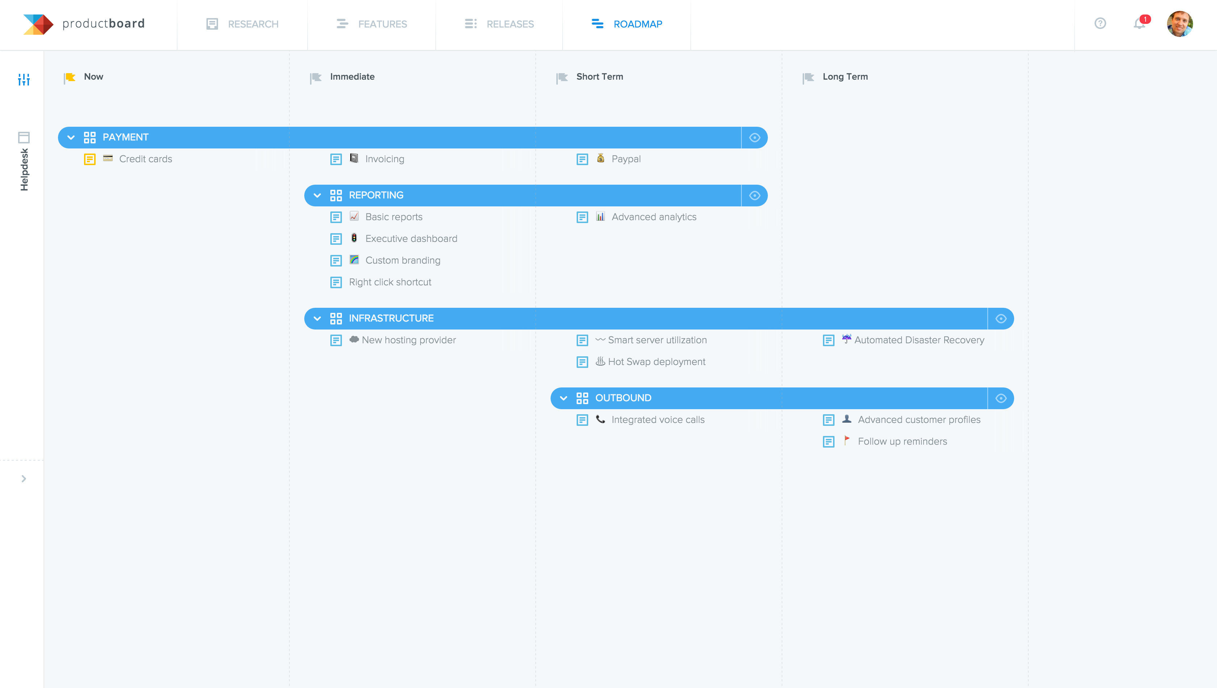
Task: Open the Follow up reminders feature
Action: [902, 441]
